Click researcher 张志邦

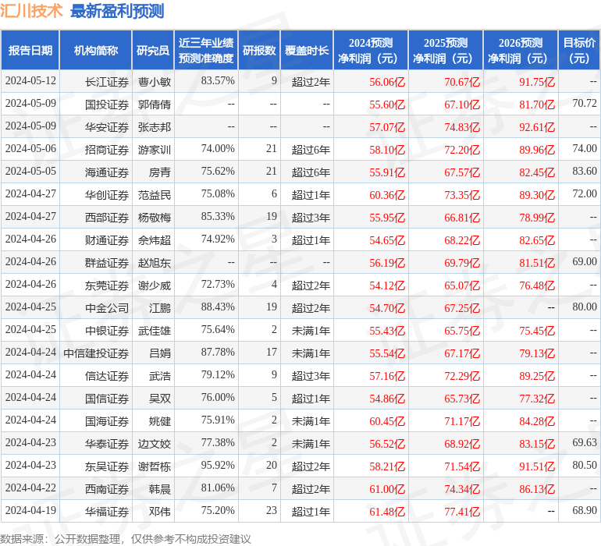click(155, 127)
